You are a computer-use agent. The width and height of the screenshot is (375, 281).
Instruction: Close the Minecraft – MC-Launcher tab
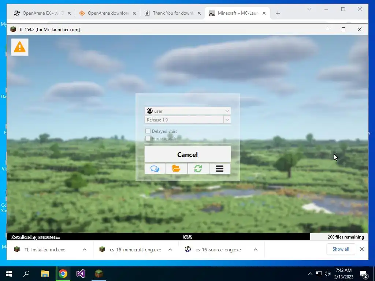point(264,13)
